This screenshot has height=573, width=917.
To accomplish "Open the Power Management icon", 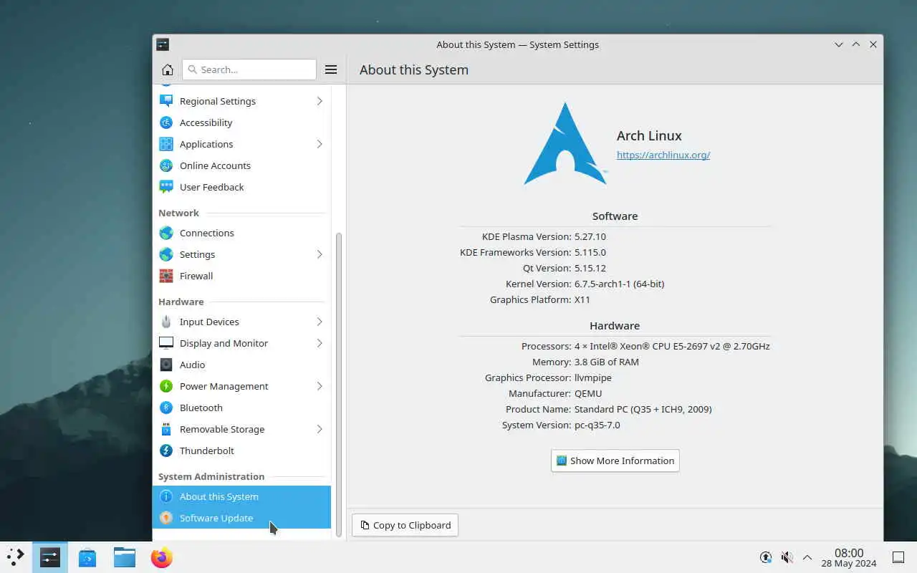I will (x=166, y=386).
